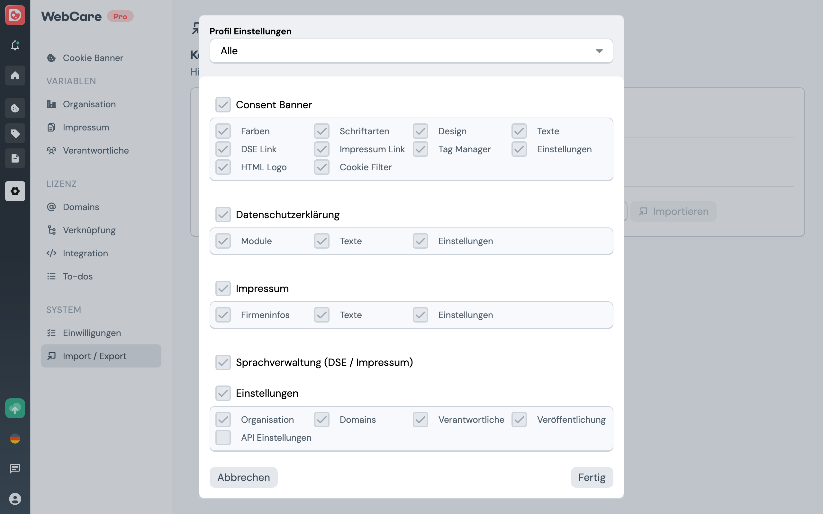
Task: Click the Abbrechen button
Action: tap(243, 477)
